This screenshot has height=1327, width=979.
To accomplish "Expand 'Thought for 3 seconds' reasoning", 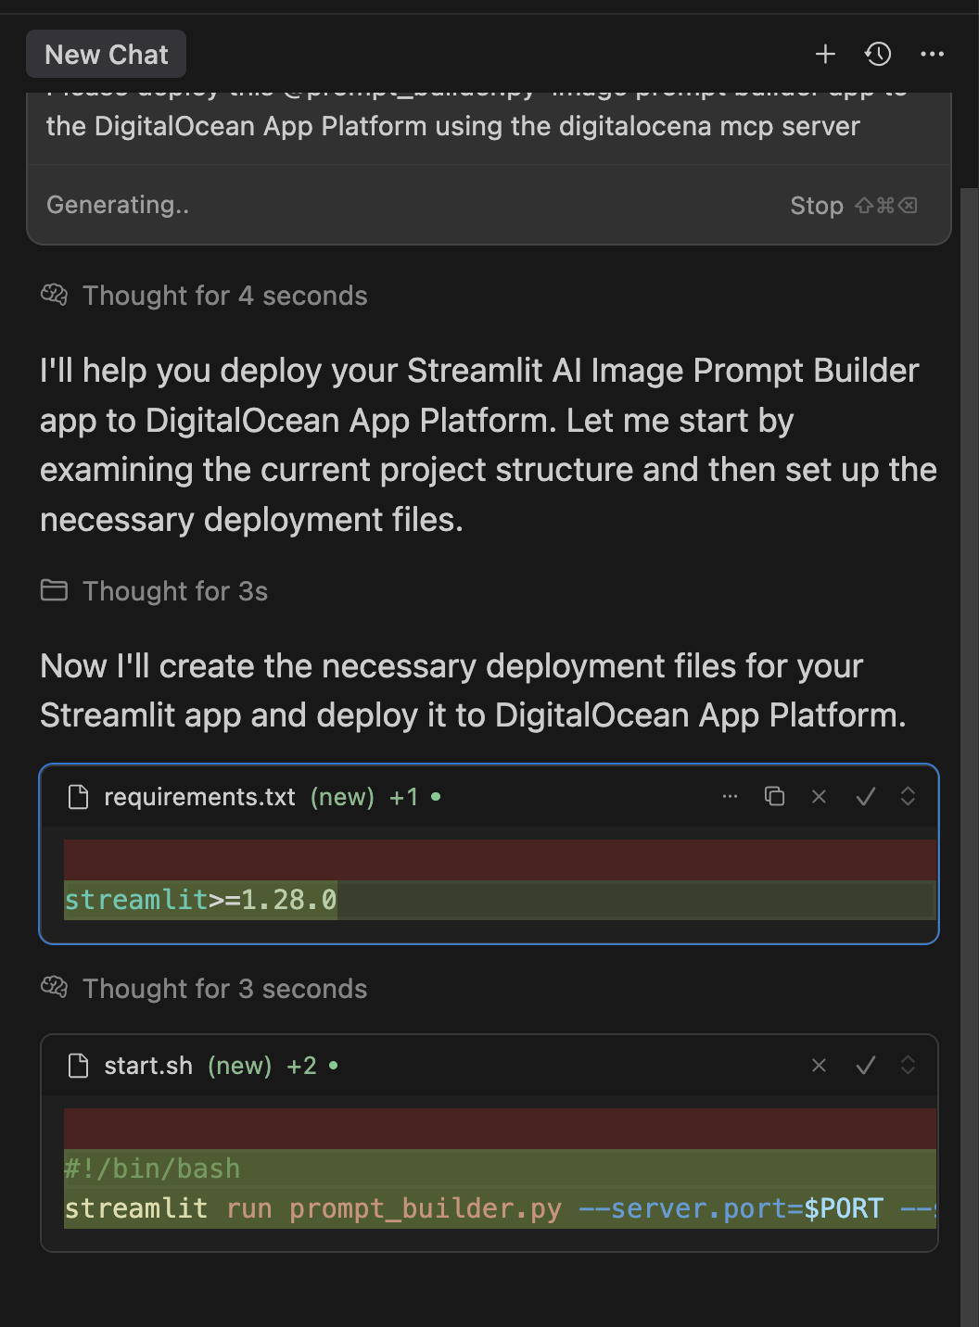I will (224, 989).
